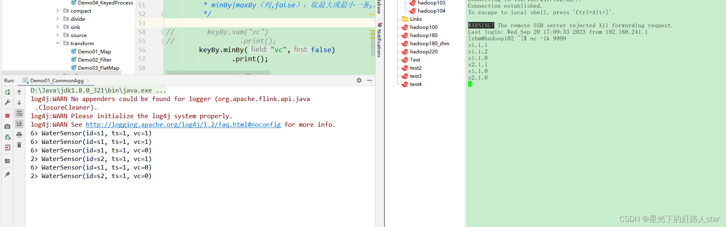This screenshot has height=227, width=726.
Task: Select the sink folder in project tree
Action: pyautogui.click(x=75, y=27)
